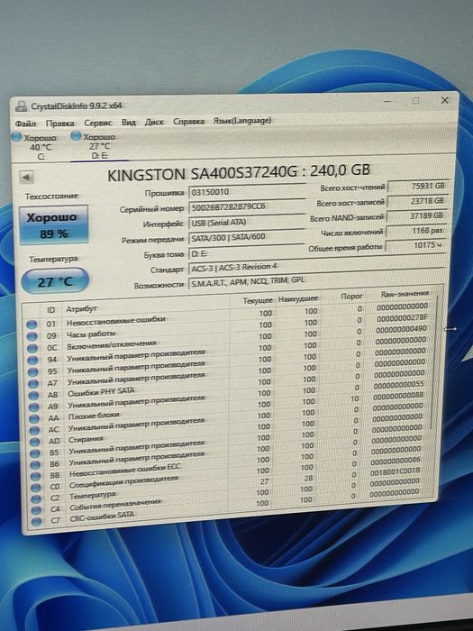Click the status icon of attribute C7
This screenshot has height=631, width=473.
(37, 522)
